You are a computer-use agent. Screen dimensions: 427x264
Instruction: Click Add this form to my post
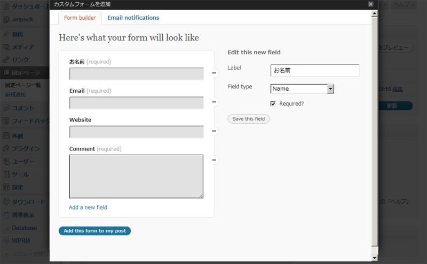click(95, 231)
